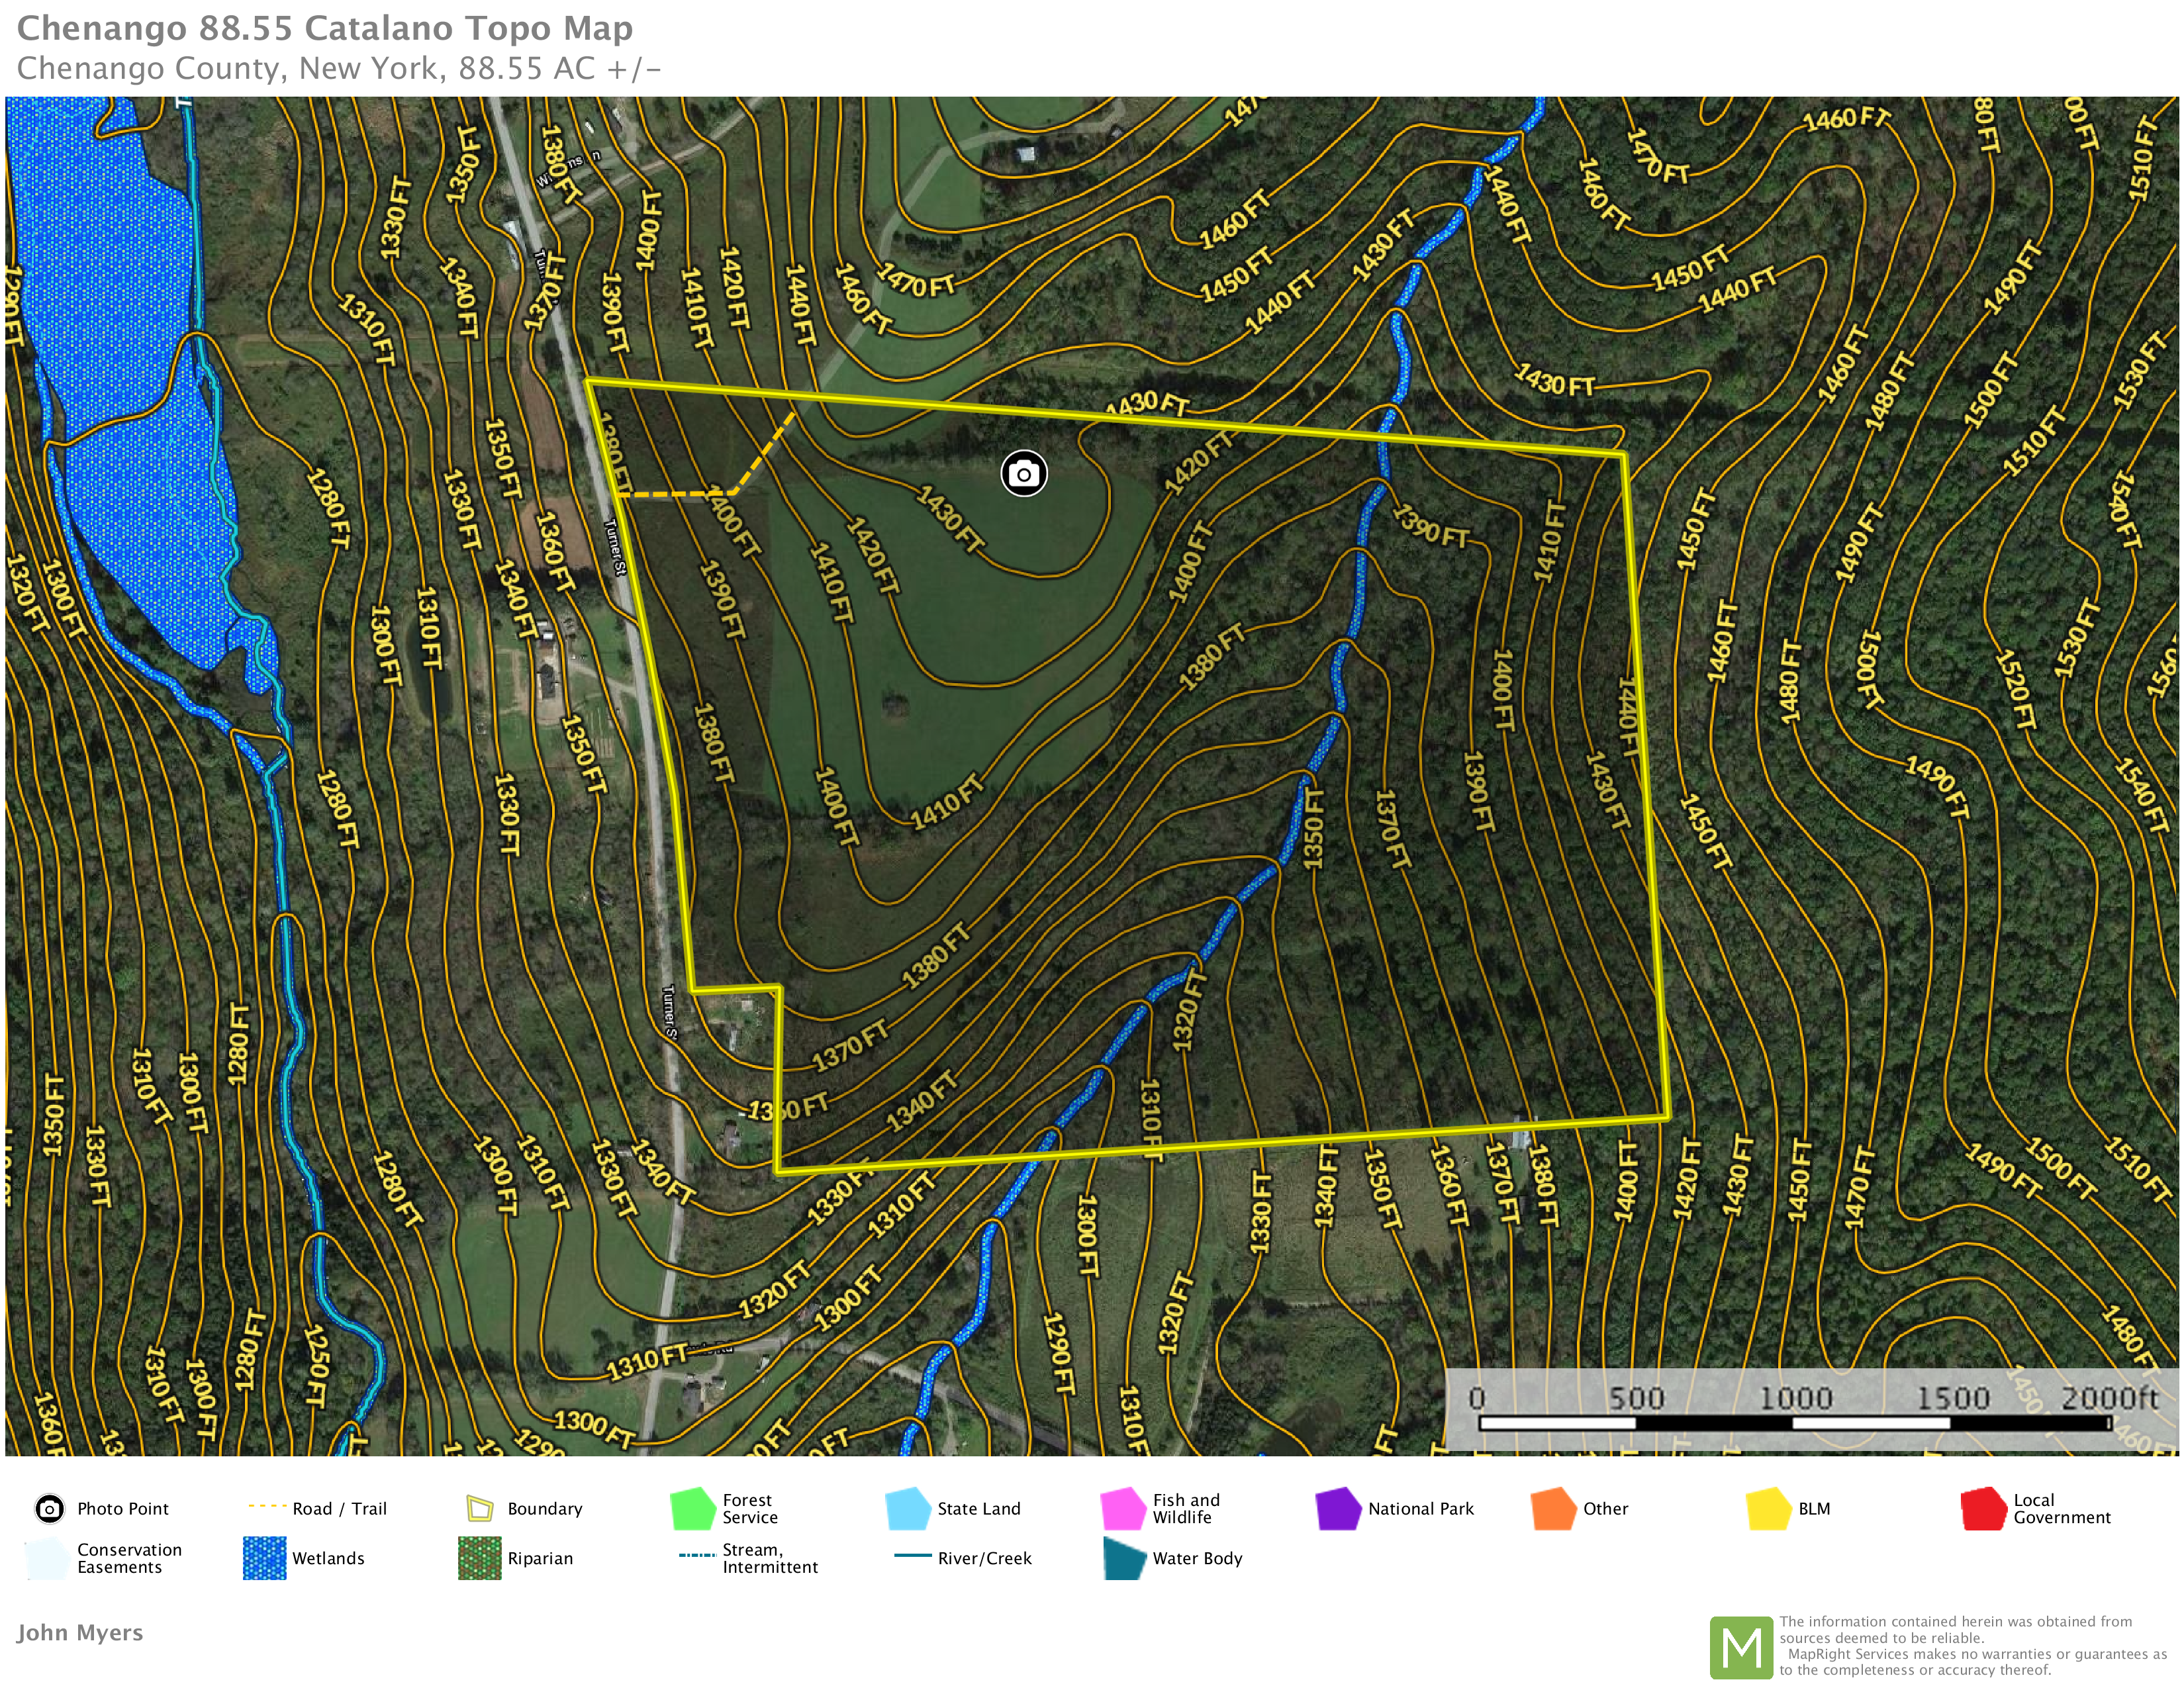
Task: Click the Local Government red swatch
Action: click(x=1983, y=1509)
